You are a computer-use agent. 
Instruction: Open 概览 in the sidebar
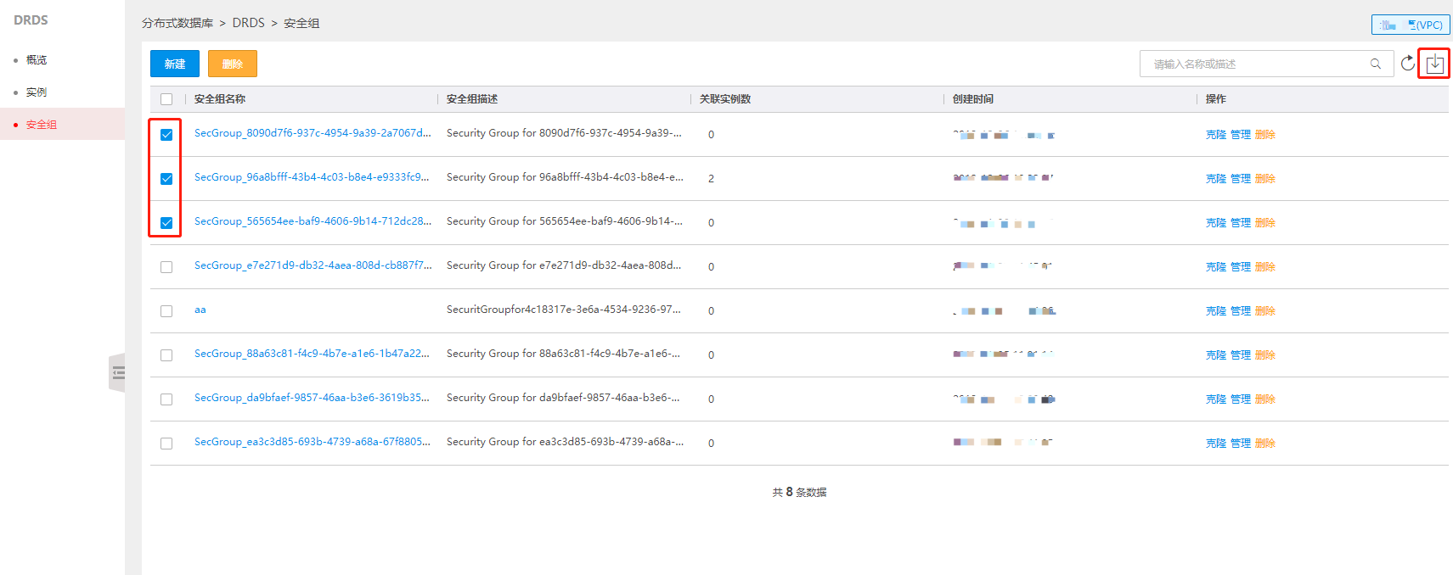click(x=37, y=60)
